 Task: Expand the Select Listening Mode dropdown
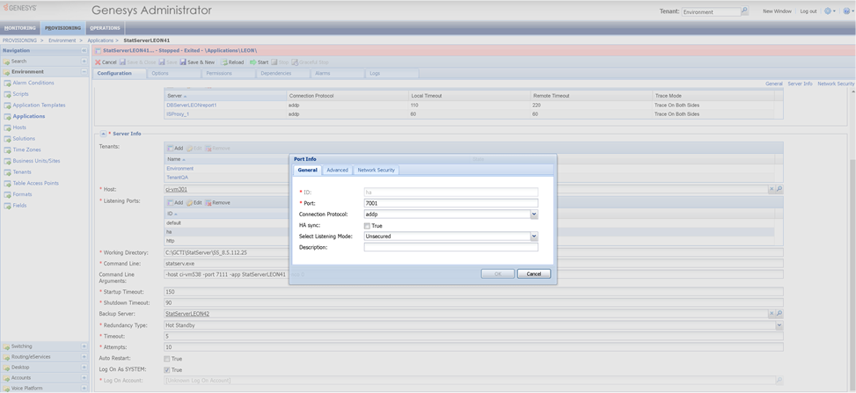coord(534,237)
